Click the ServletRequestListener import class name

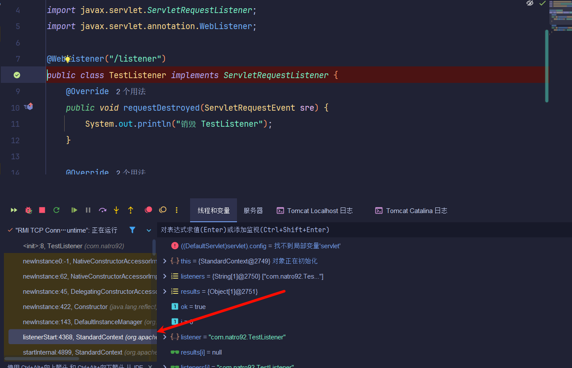pos(200,10)
